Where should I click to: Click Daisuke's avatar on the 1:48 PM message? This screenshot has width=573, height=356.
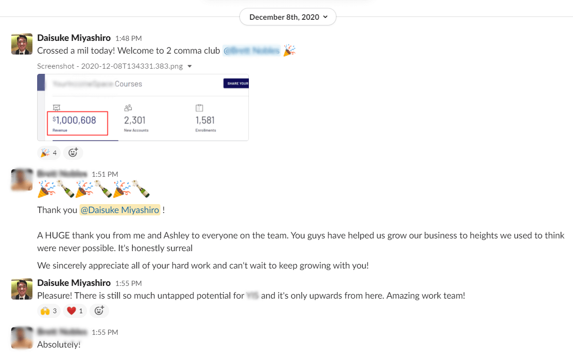pos(22,44)
